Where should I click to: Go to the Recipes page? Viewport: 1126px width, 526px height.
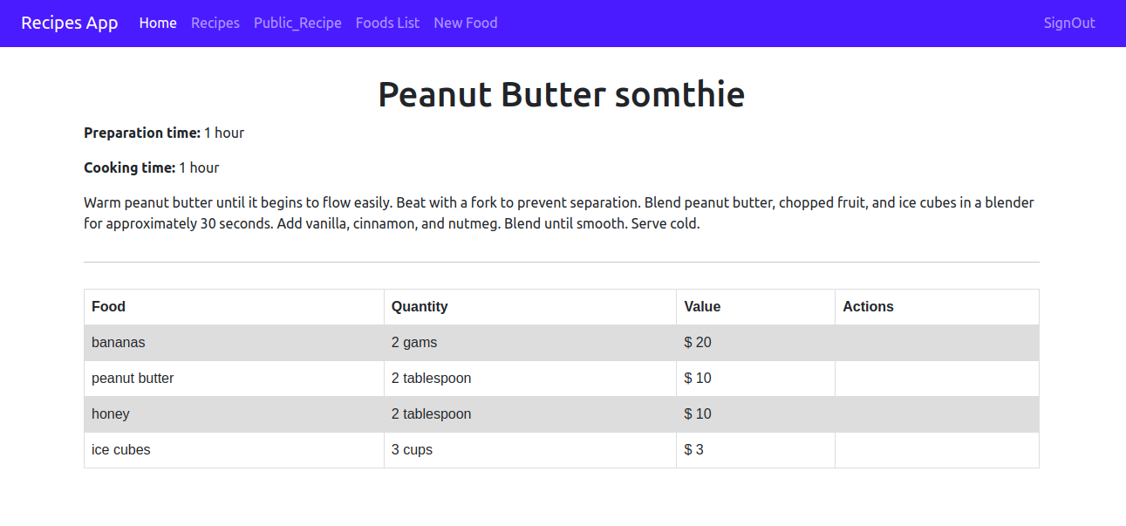click(215, 24)
